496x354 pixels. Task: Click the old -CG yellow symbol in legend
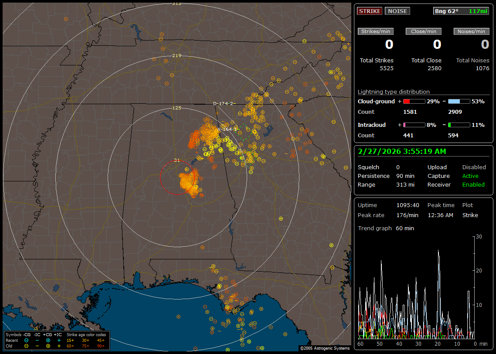click(27, 346)
